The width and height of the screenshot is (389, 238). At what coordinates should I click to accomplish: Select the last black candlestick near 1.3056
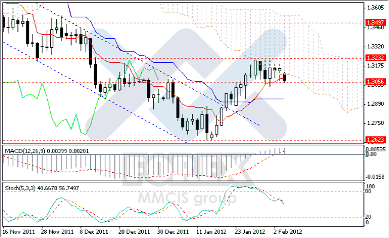(284, 77)
